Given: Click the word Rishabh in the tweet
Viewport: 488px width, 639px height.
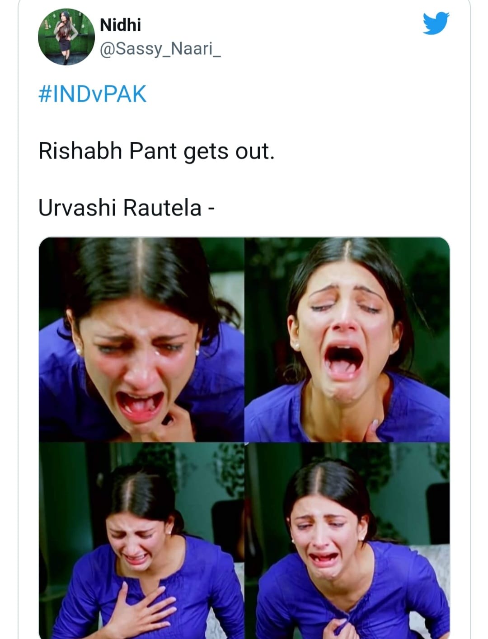Looking at the screenshot, I should coord(80,150).
